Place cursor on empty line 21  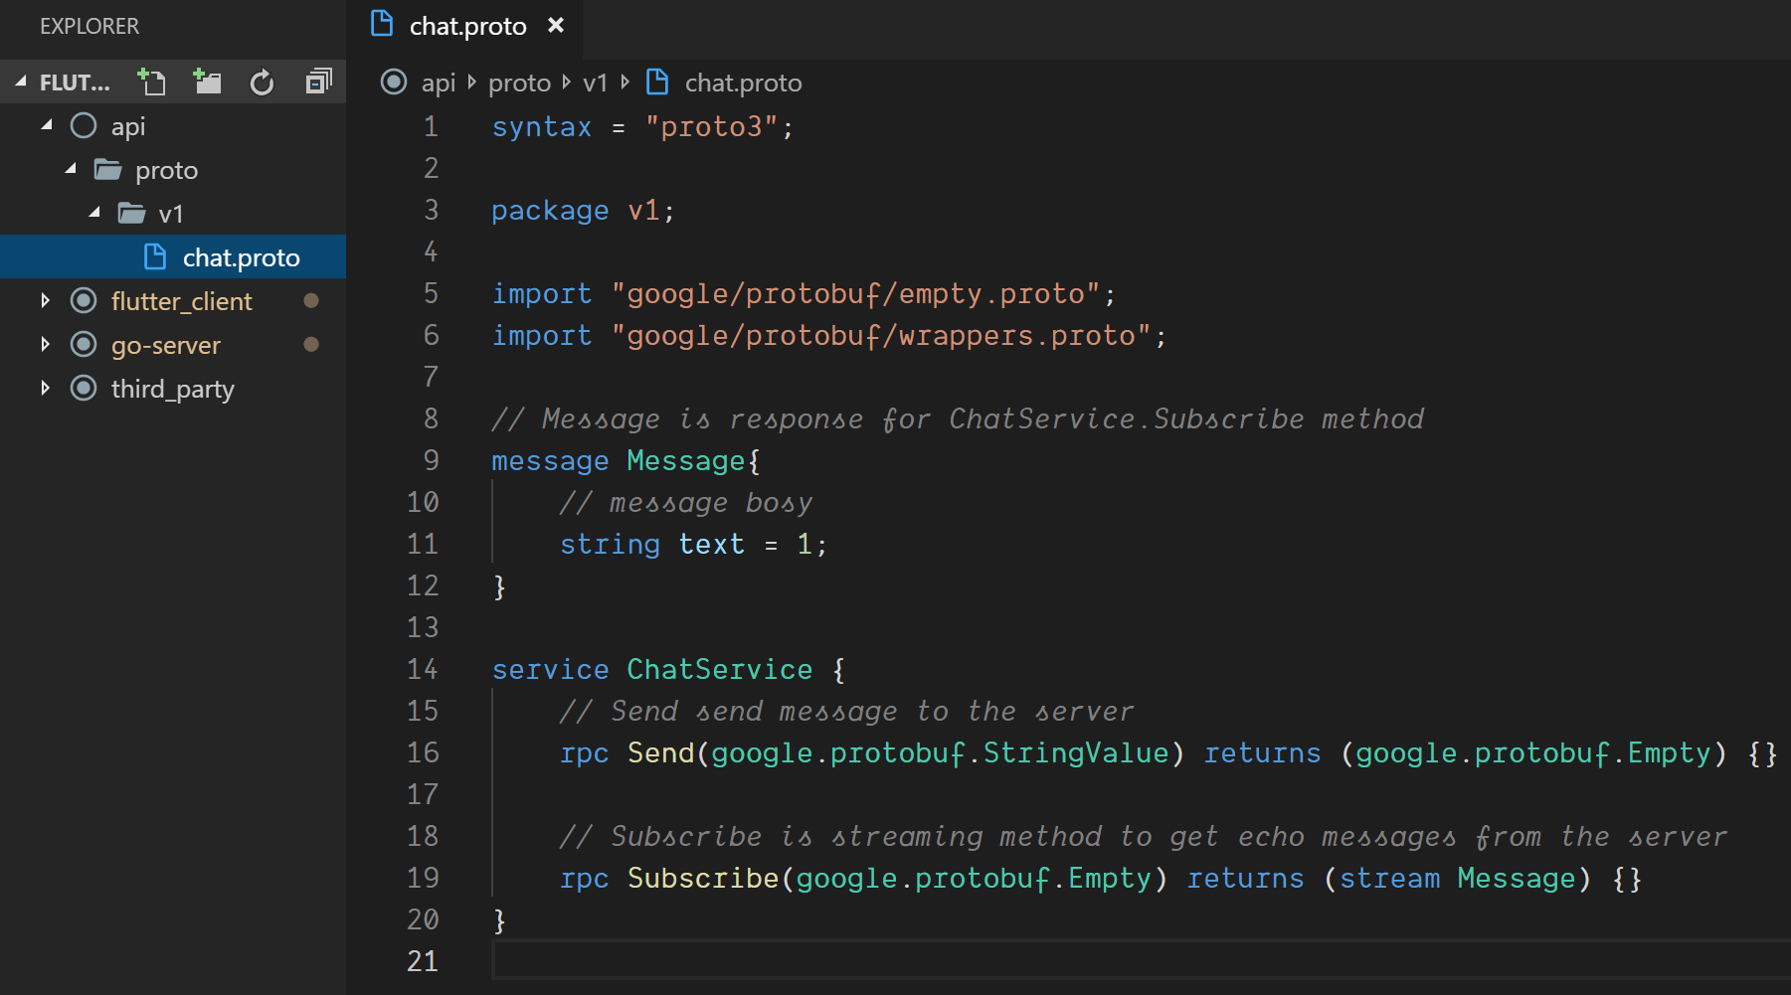click(1141, 961)
